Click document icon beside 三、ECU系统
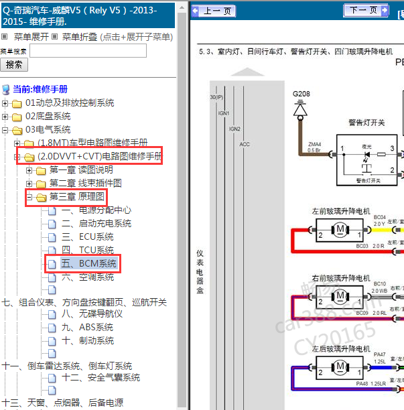This screenshot has height=410, width=404. [52, 237]
